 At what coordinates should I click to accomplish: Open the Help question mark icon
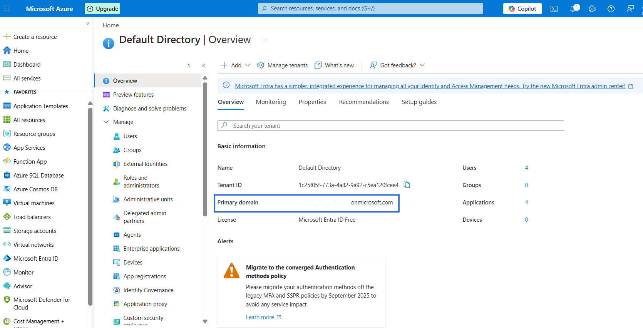click(x=611, y=9)
